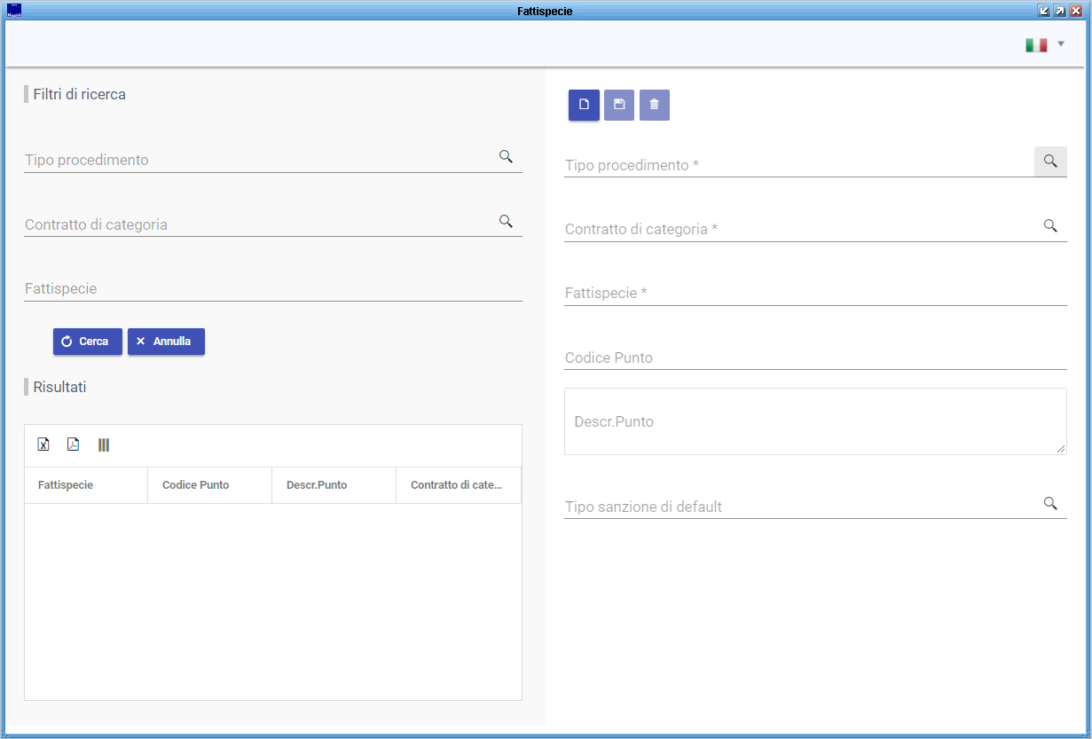Expand the Italian flag language dropdown

click(1045, 44)
